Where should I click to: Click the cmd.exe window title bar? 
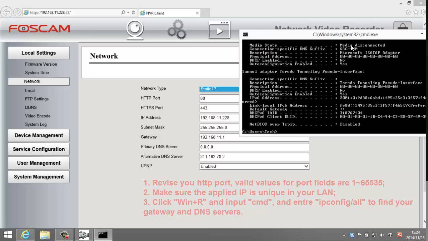point(333,34)
